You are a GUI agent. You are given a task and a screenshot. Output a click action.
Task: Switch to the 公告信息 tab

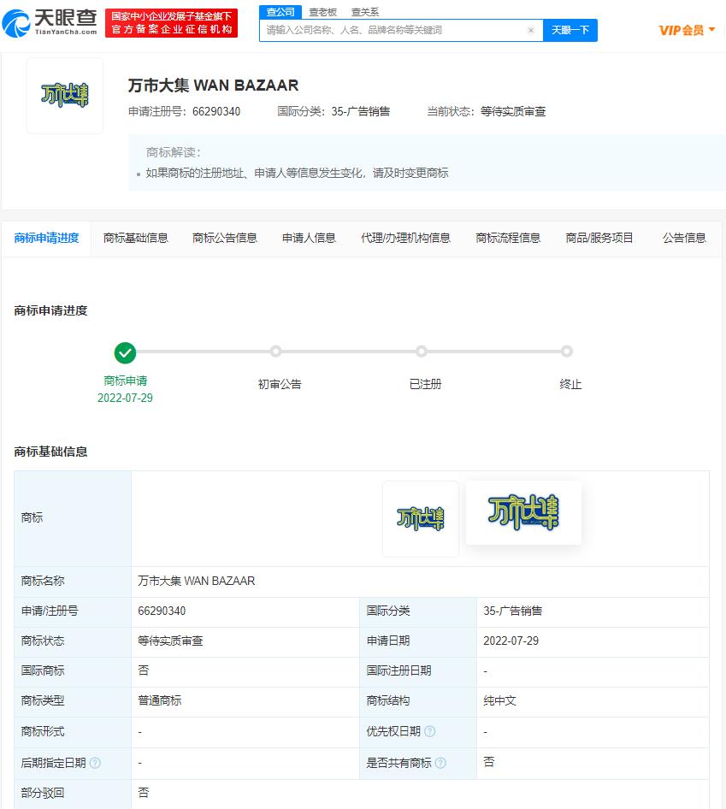(x=684, y=238)
